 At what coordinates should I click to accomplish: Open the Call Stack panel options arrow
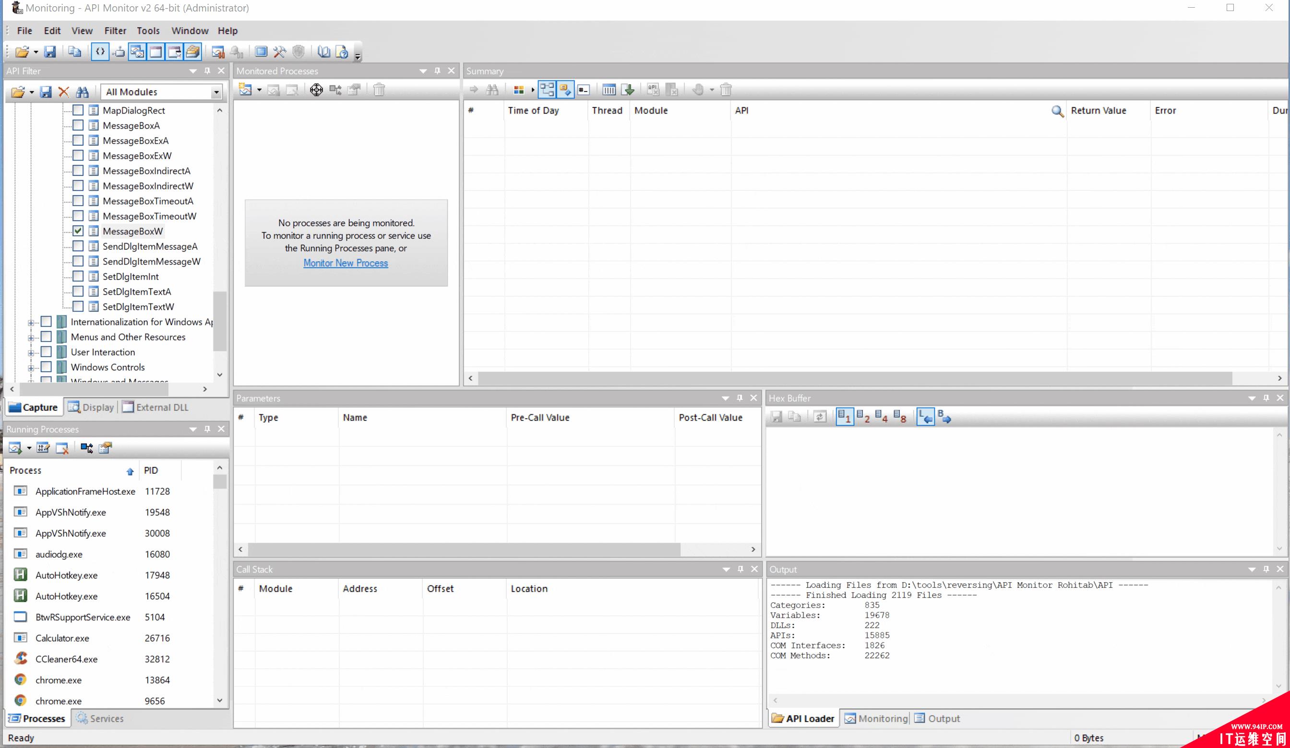726,570
